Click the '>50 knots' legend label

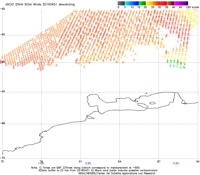click(192, 7)
